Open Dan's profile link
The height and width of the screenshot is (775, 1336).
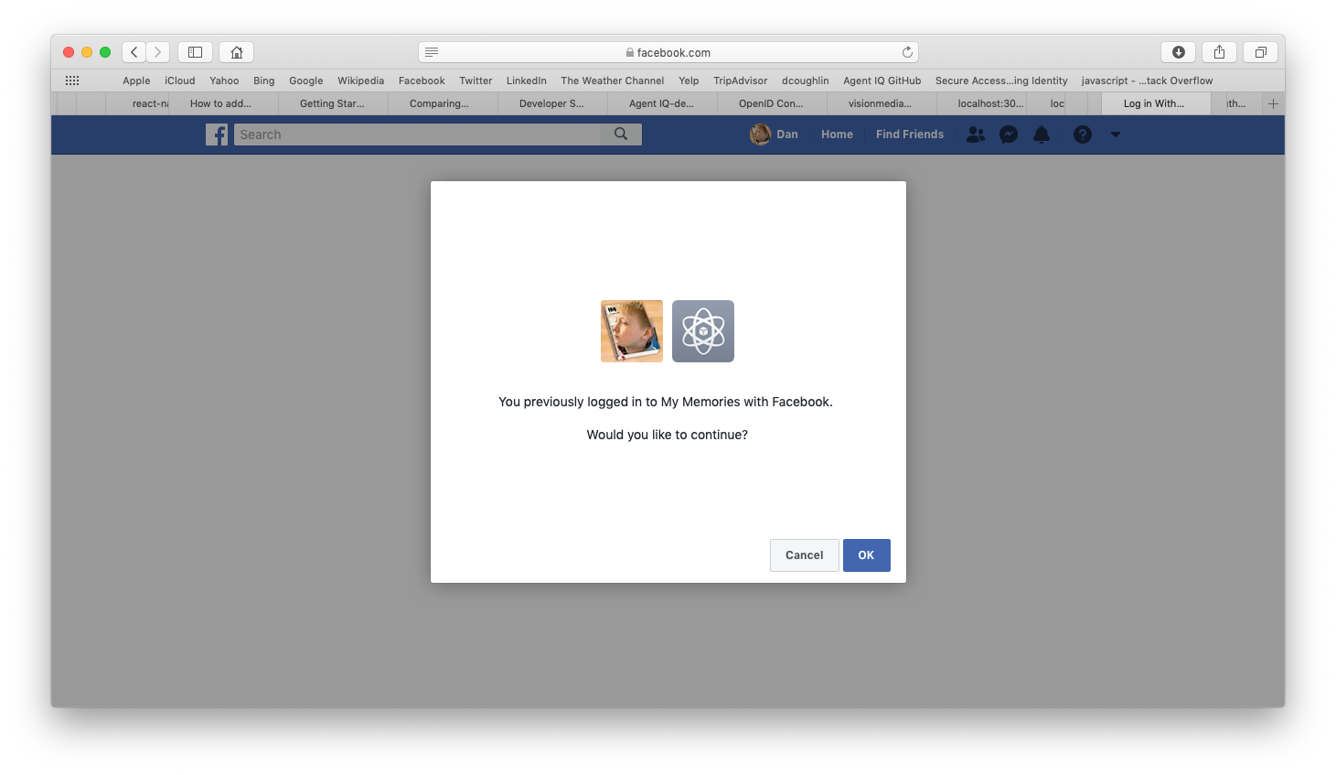[775, 135]
